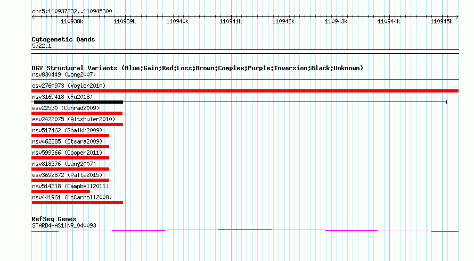Click the 110940k ruler tick label
474x261 pixels.
click(x=177, y=21)
